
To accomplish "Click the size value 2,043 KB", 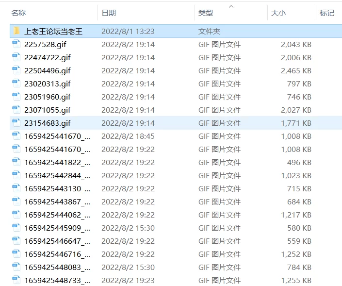I will (x=296, y=45).
